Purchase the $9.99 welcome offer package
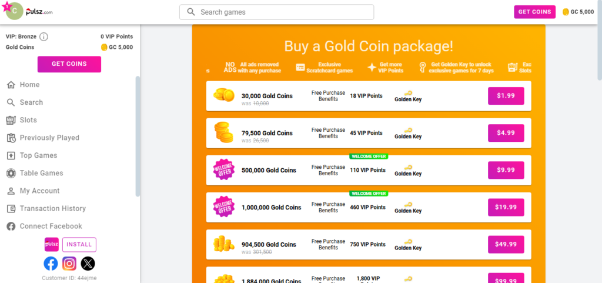 [x=506, y=170]
